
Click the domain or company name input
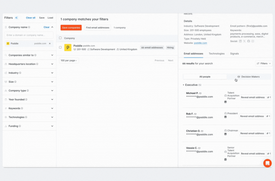click(29, 35)
